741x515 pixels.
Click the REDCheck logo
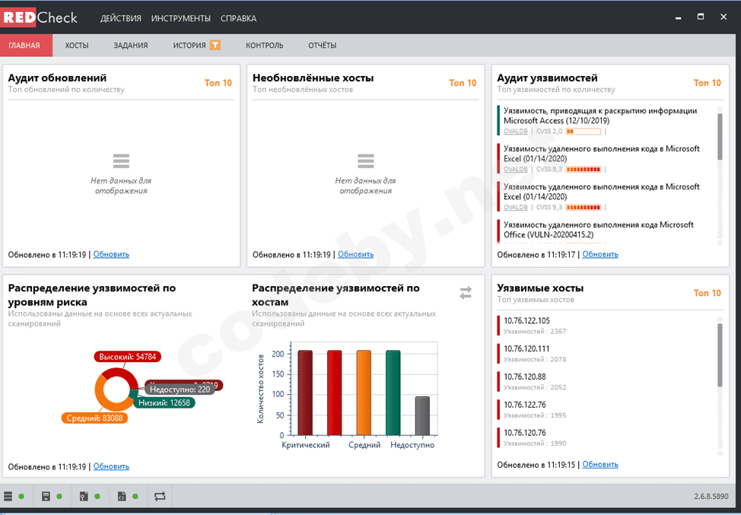pyautogui.click(x=40, y=18)
